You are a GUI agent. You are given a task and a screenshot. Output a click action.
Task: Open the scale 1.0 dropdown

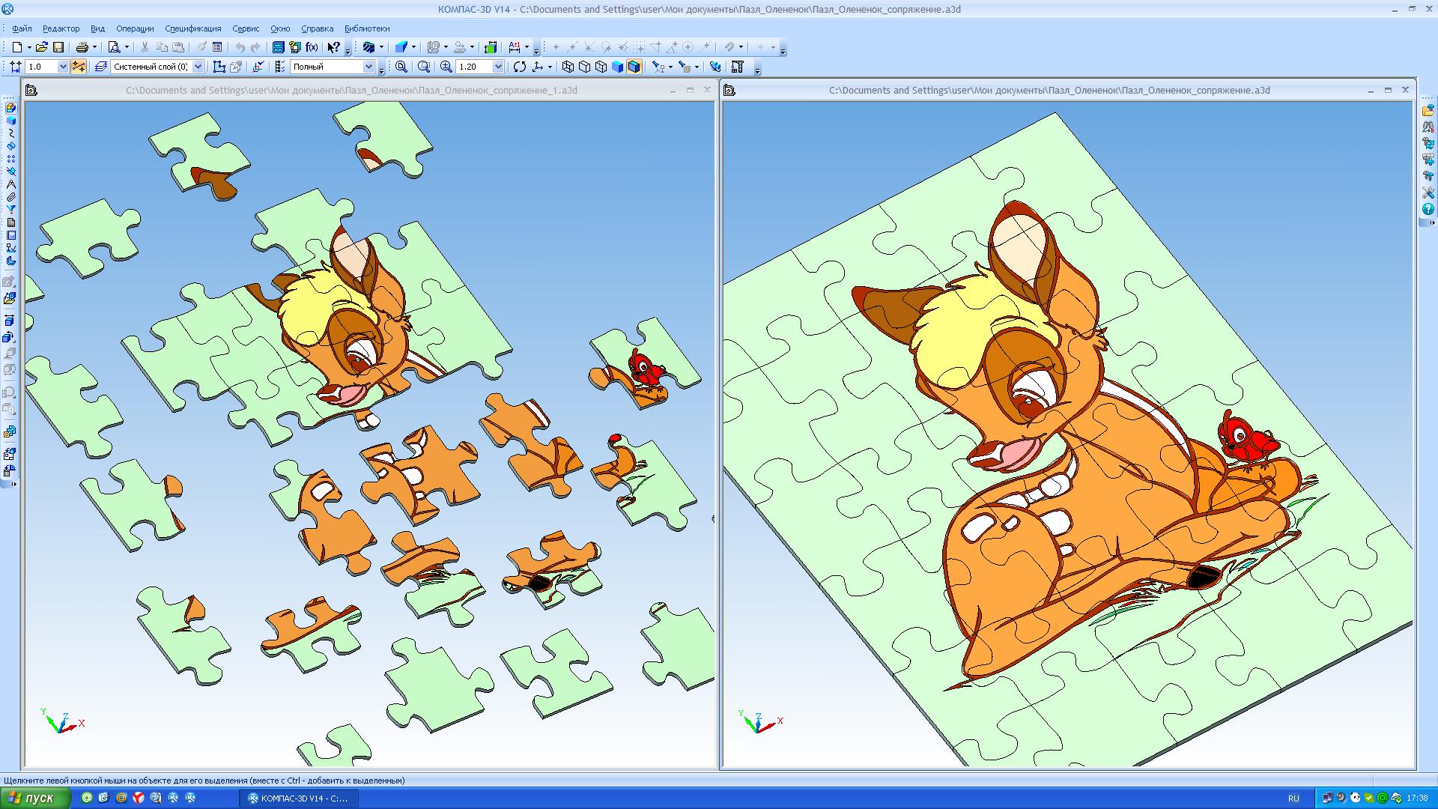tap(63, 67)
